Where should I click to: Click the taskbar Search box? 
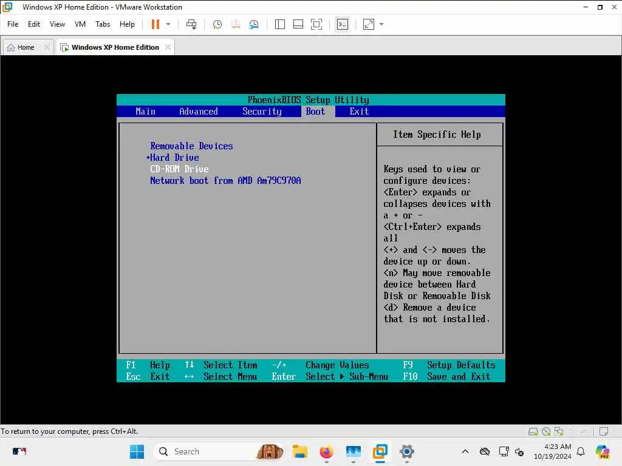(217, 451)
